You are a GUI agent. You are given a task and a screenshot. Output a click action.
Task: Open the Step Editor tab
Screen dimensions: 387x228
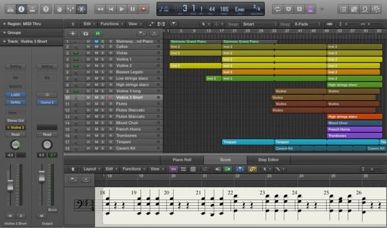(x=269, y=160)
